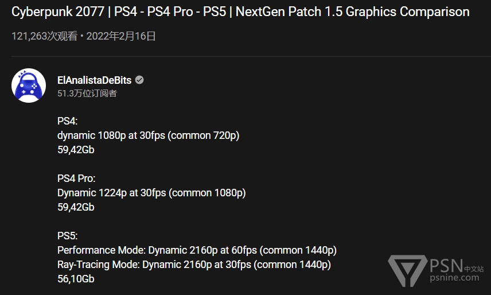Click the first 59,42Gb size under PS4
Image resolution: width=491 pixels, height=295 pixels.
[76, 150]
